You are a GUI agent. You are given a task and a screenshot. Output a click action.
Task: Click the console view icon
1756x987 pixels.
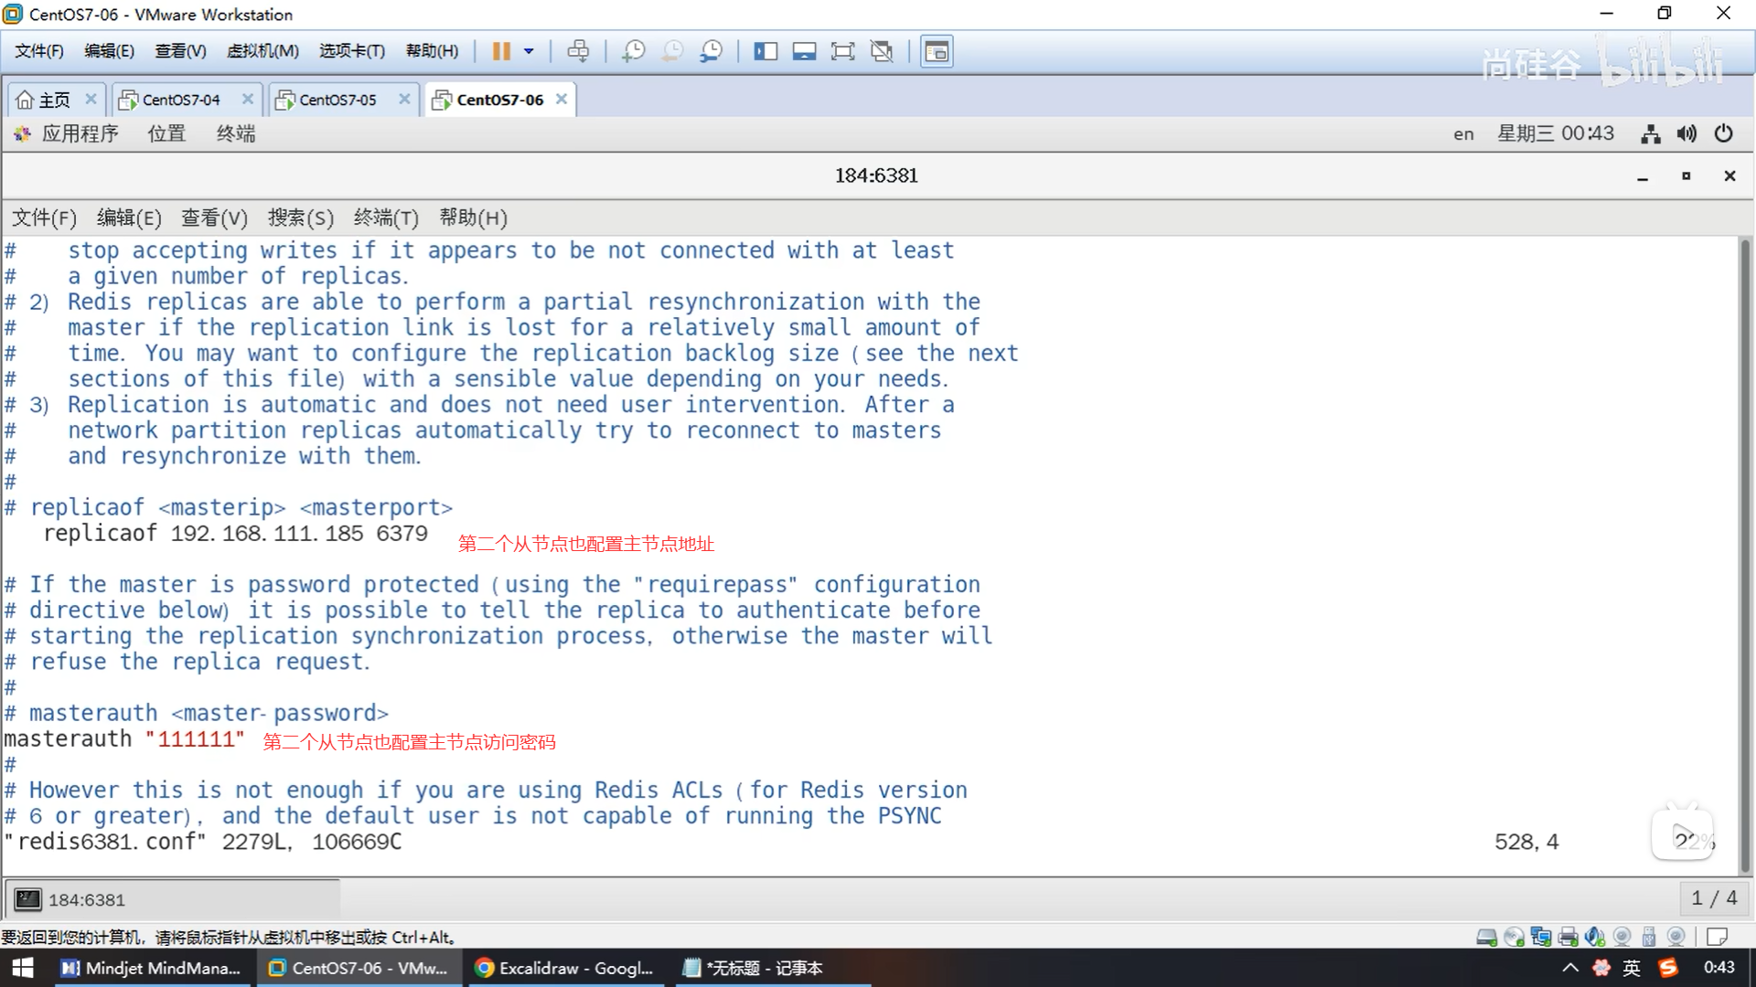pyautogui.click(x=937, y=51)
